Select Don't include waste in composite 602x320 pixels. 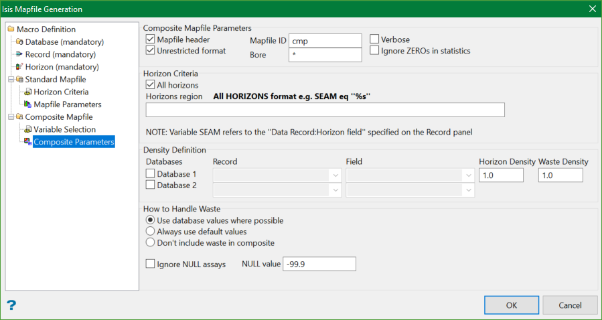(x=150, y=242)
